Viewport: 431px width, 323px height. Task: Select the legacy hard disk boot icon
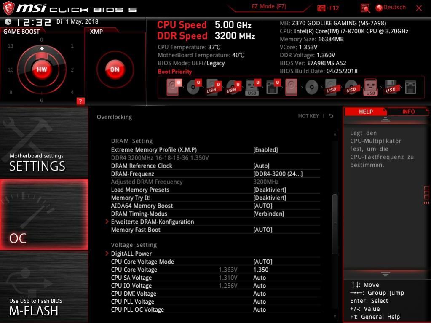[x=291, y=87]
